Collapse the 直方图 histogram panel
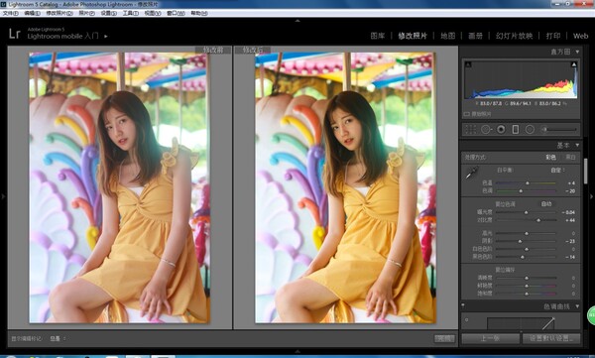 pyautogui.click(x=577, y=52)
